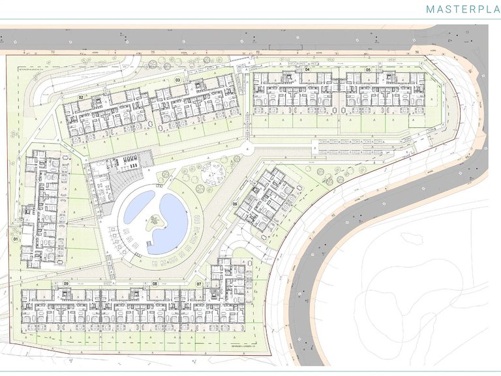Select the circled 02 building label
501x376 pixels.
81,97
